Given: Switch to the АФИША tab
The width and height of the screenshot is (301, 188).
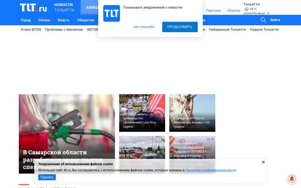Looking at the screenshot, I should 89,8.
